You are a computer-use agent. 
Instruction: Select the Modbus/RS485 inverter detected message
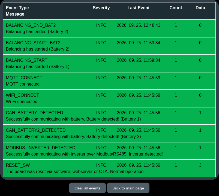84,154
